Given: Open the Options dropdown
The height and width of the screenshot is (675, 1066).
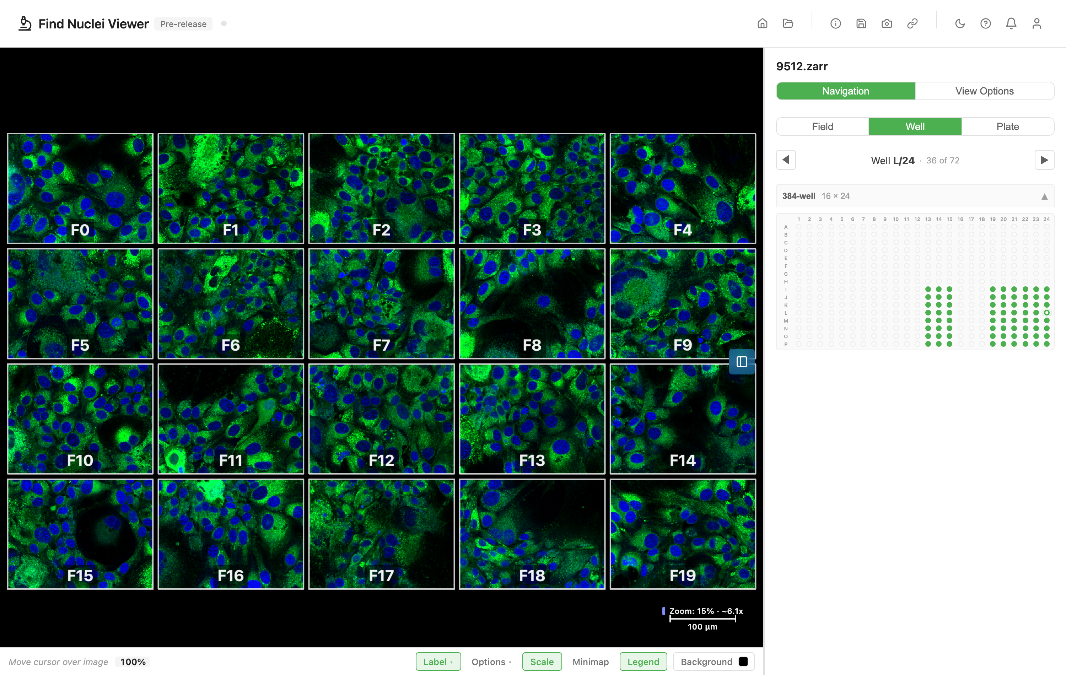Looking at the screenshot, I should tap(491, 661).
